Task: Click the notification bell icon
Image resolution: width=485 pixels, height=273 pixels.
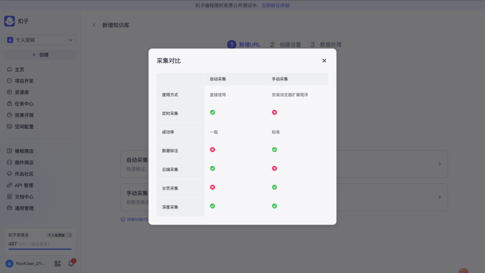Action: pyautogui.click(x=71, y=264)
